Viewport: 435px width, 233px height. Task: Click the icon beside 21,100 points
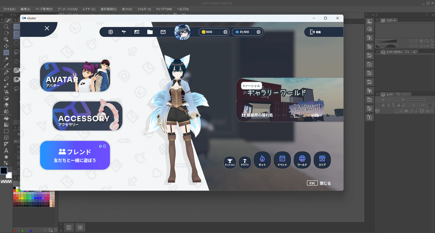(x=258, y=32)
